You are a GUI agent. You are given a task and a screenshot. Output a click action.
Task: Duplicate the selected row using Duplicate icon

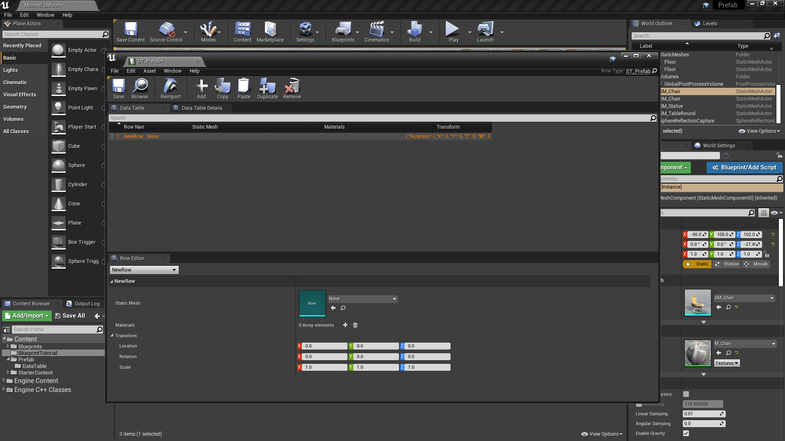click(267, 88)
